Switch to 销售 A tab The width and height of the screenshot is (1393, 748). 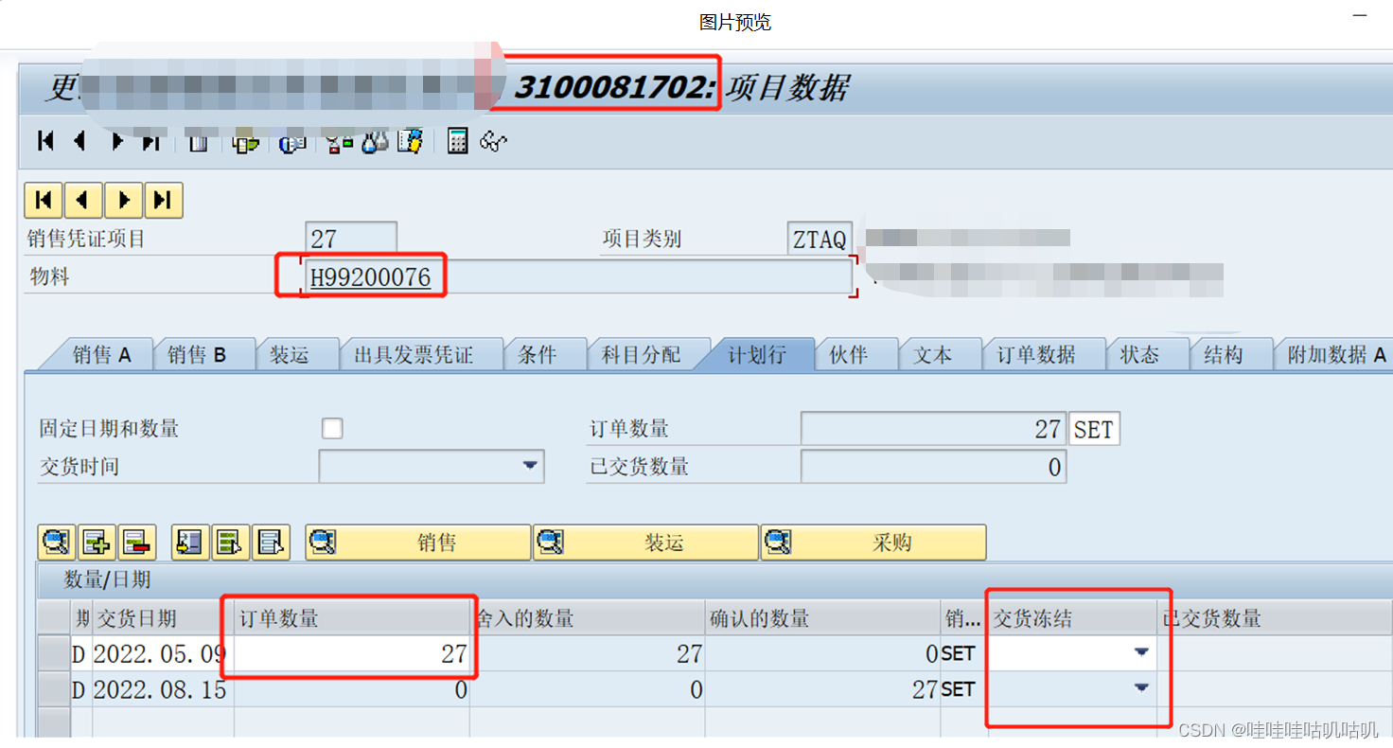click(101, 355)
